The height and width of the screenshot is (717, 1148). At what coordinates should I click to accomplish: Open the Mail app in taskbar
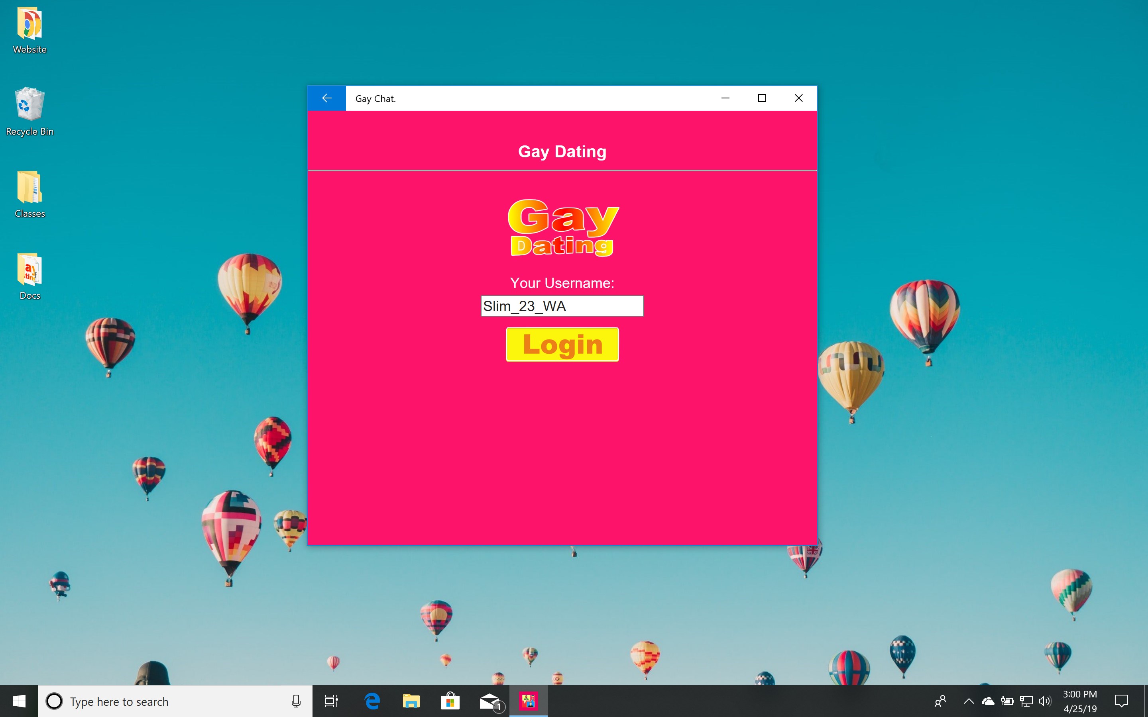point(489,701)
